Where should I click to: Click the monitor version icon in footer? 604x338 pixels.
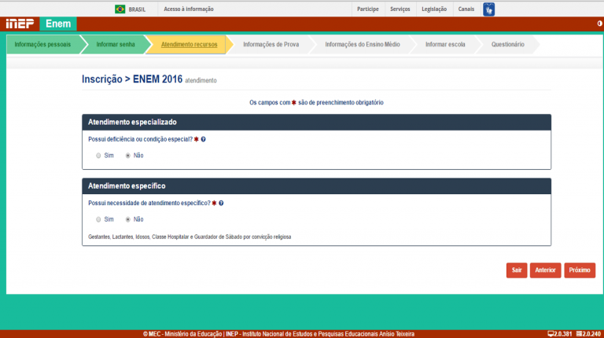click(x=551, y=334)
